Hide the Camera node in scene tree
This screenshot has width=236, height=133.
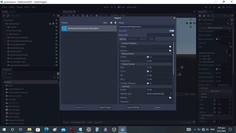click(56, 27)
